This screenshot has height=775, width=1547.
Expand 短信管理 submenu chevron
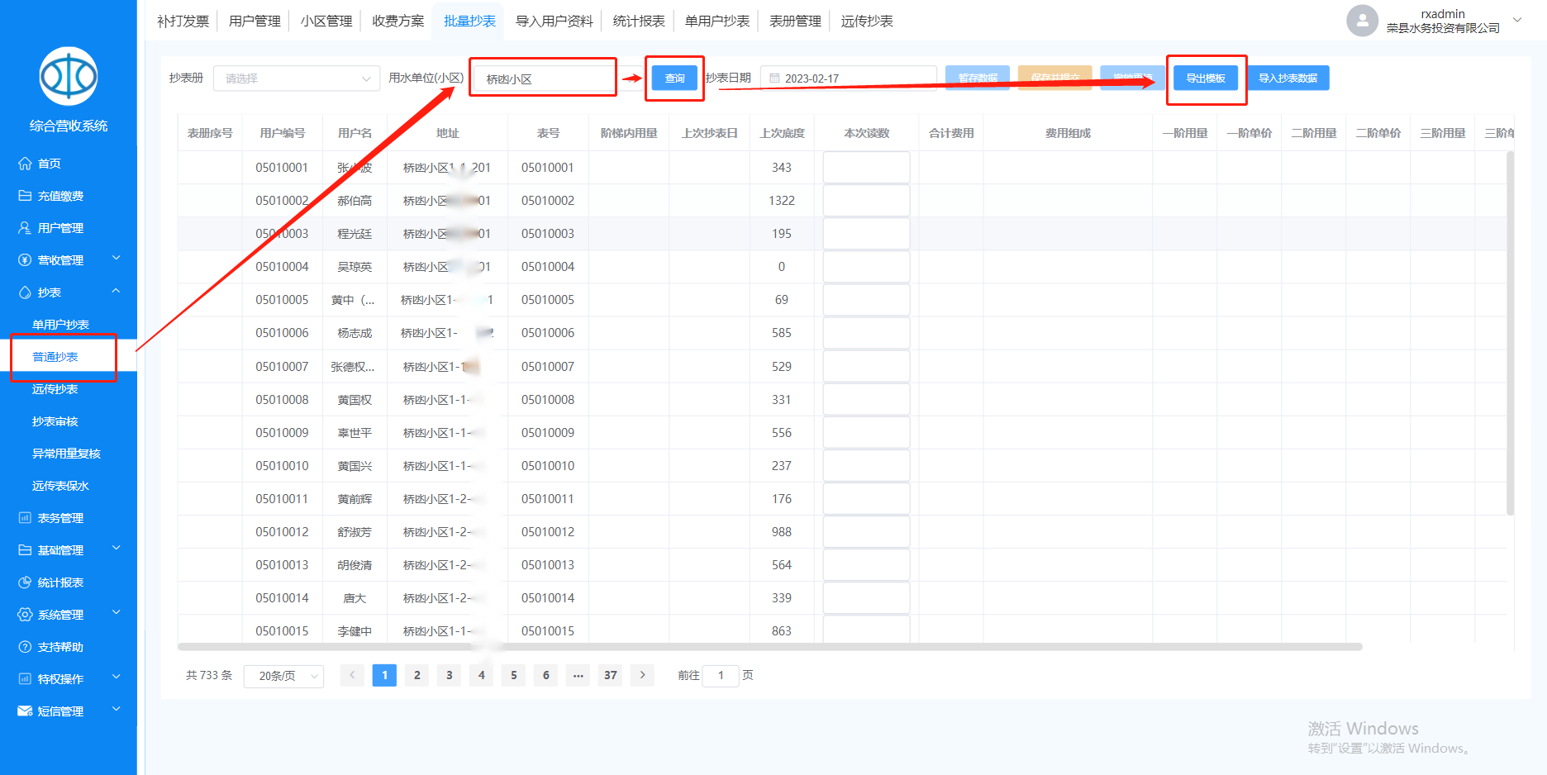coord(117,710)
